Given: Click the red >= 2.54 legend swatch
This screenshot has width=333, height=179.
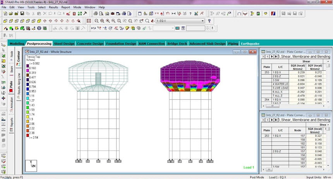Looking at the screenshot, I should click(x=27, y=135).
